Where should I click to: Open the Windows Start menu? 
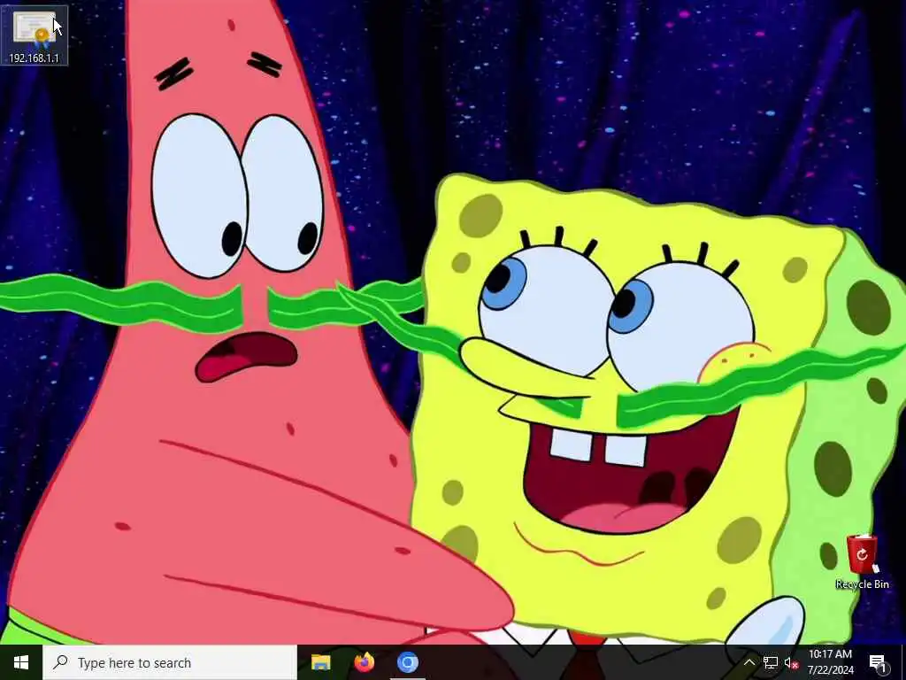[x=21, y=662]
